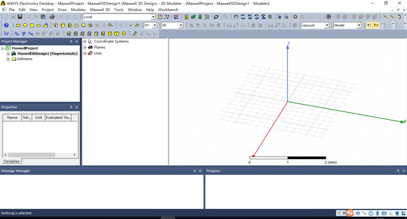
Task: Select the Draw torus tool
Action: click(90, 25)
